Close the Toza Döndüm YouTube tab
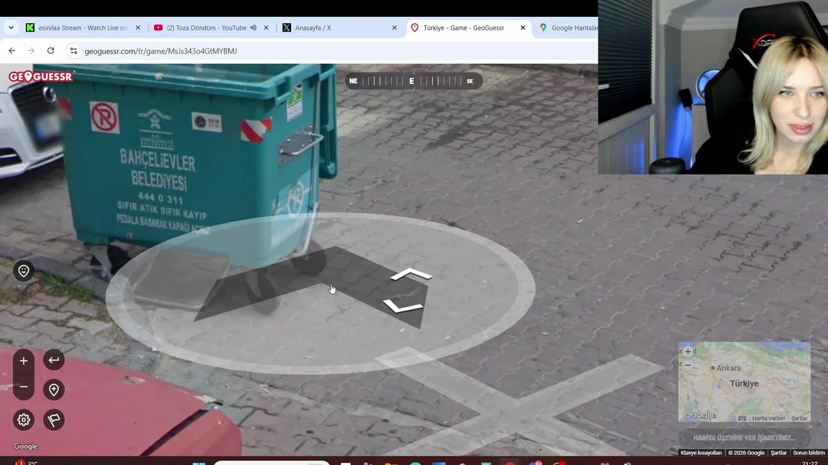The height and width of the screenshot is (465, 828). point(266,28)
